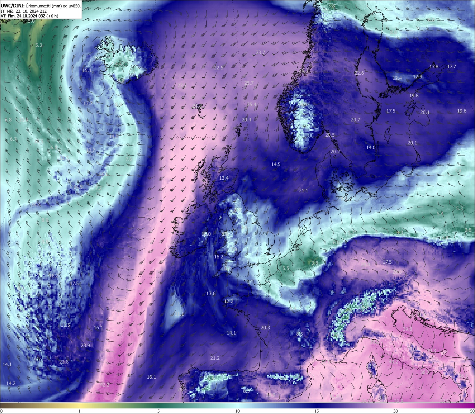Select the 15.1 value west of Iceland
This screenshot has width=475, height=414.
click(x=87, y=70)
